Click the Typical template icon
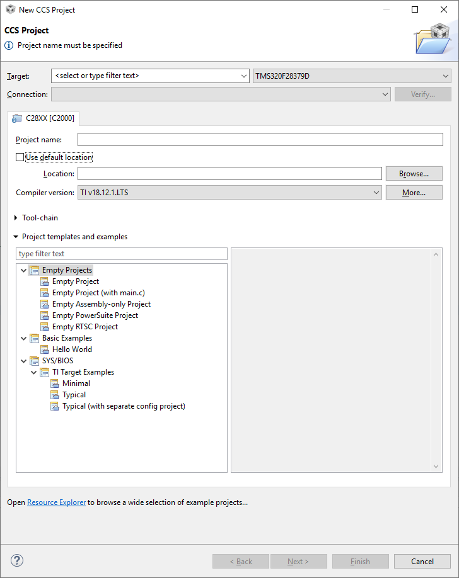The width and height of the screenshot is (459, 578). [x=55, y=395]
